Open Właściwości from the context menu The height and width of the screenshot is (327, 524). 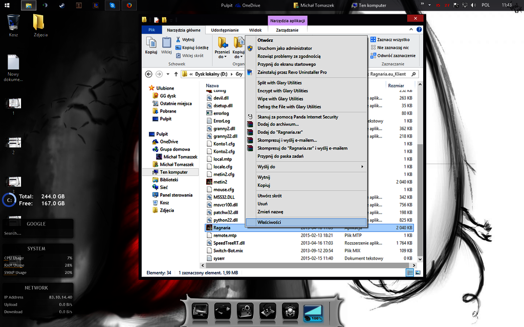pyautogui.click(x=306, y=222)
